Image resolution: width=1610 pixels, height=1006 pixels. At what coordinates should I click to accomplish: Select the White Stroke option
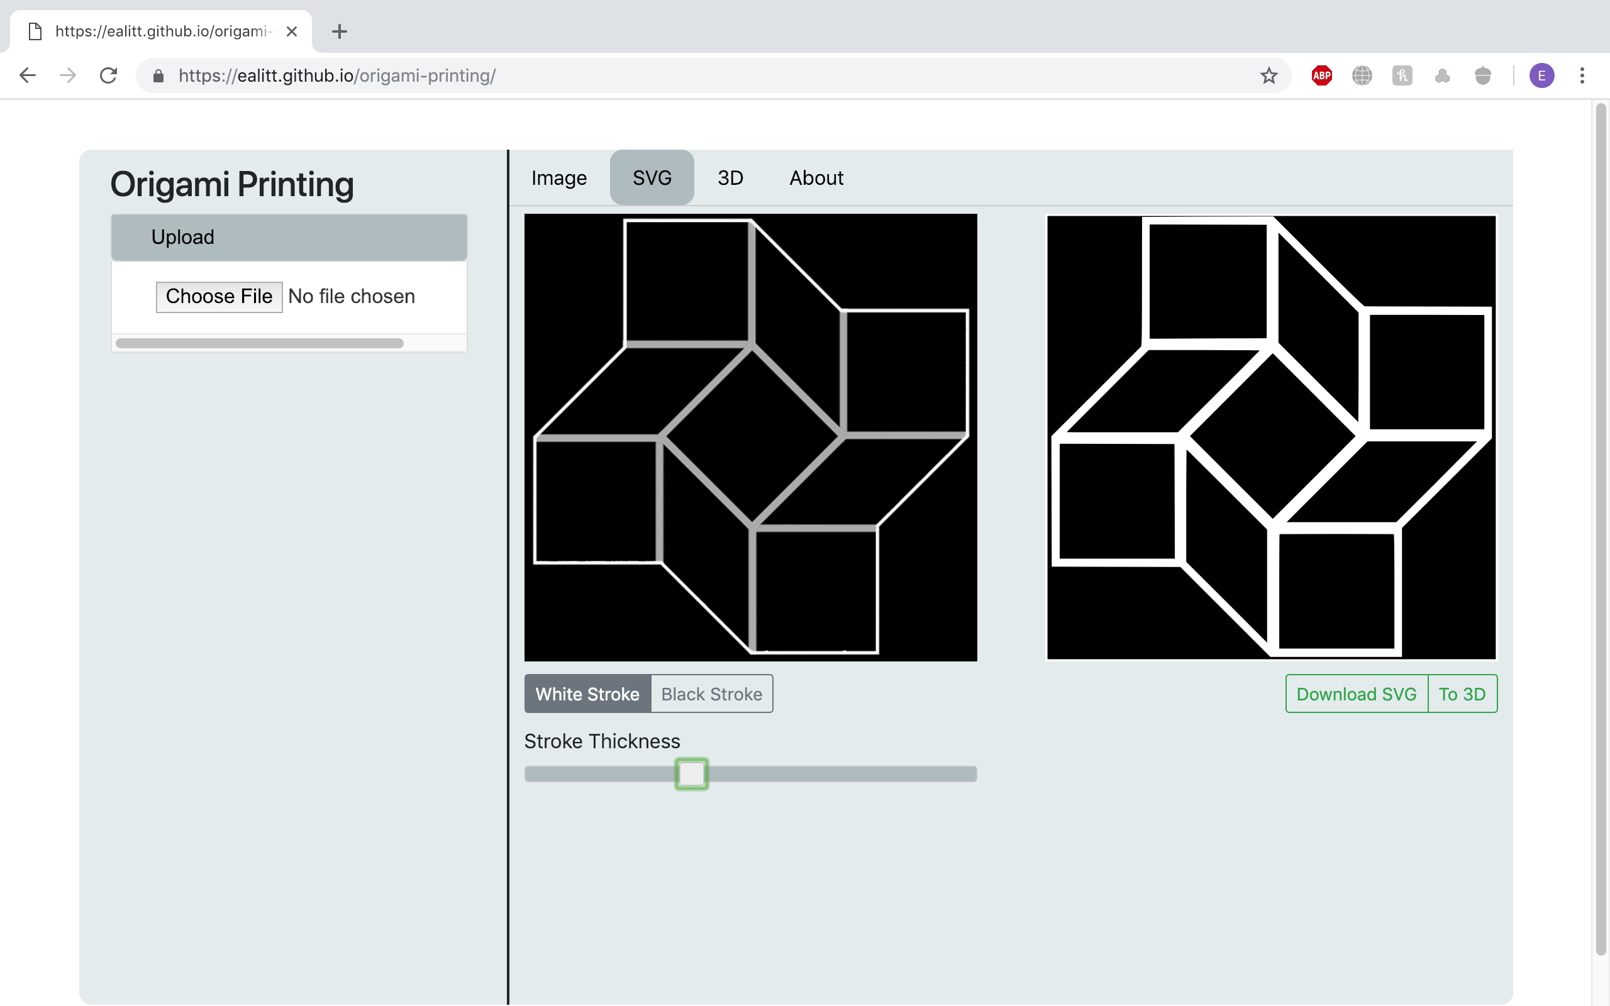(x=587, y=694)
